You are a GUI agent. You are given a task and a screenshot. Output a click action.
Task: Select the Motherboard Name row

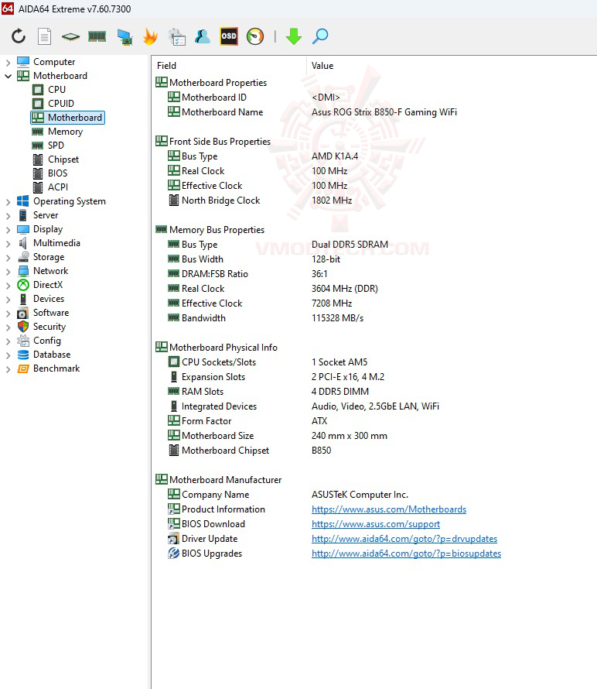[374, 112]
